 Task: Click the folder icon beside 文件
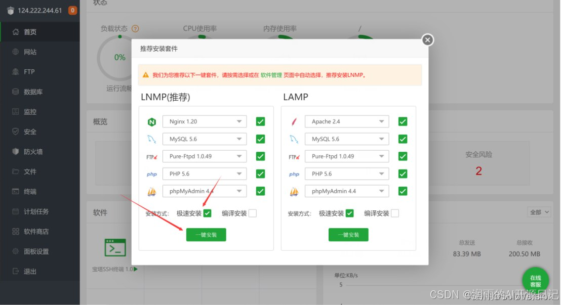click(15, 171)
